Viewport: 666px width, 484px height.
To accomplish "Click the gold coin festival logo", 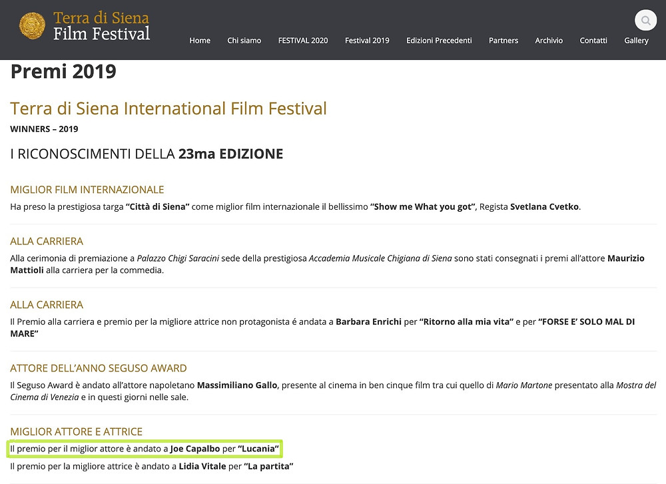I will [32, 26].
